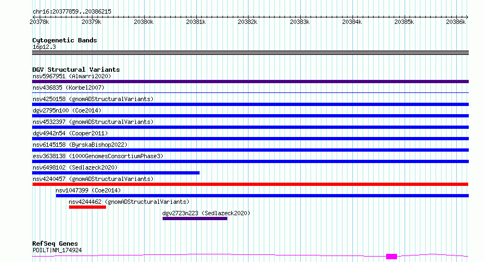Click the 16p12.3 band label
The height and width of the screenshot is (262, 484).
click(x=44, y=47)
